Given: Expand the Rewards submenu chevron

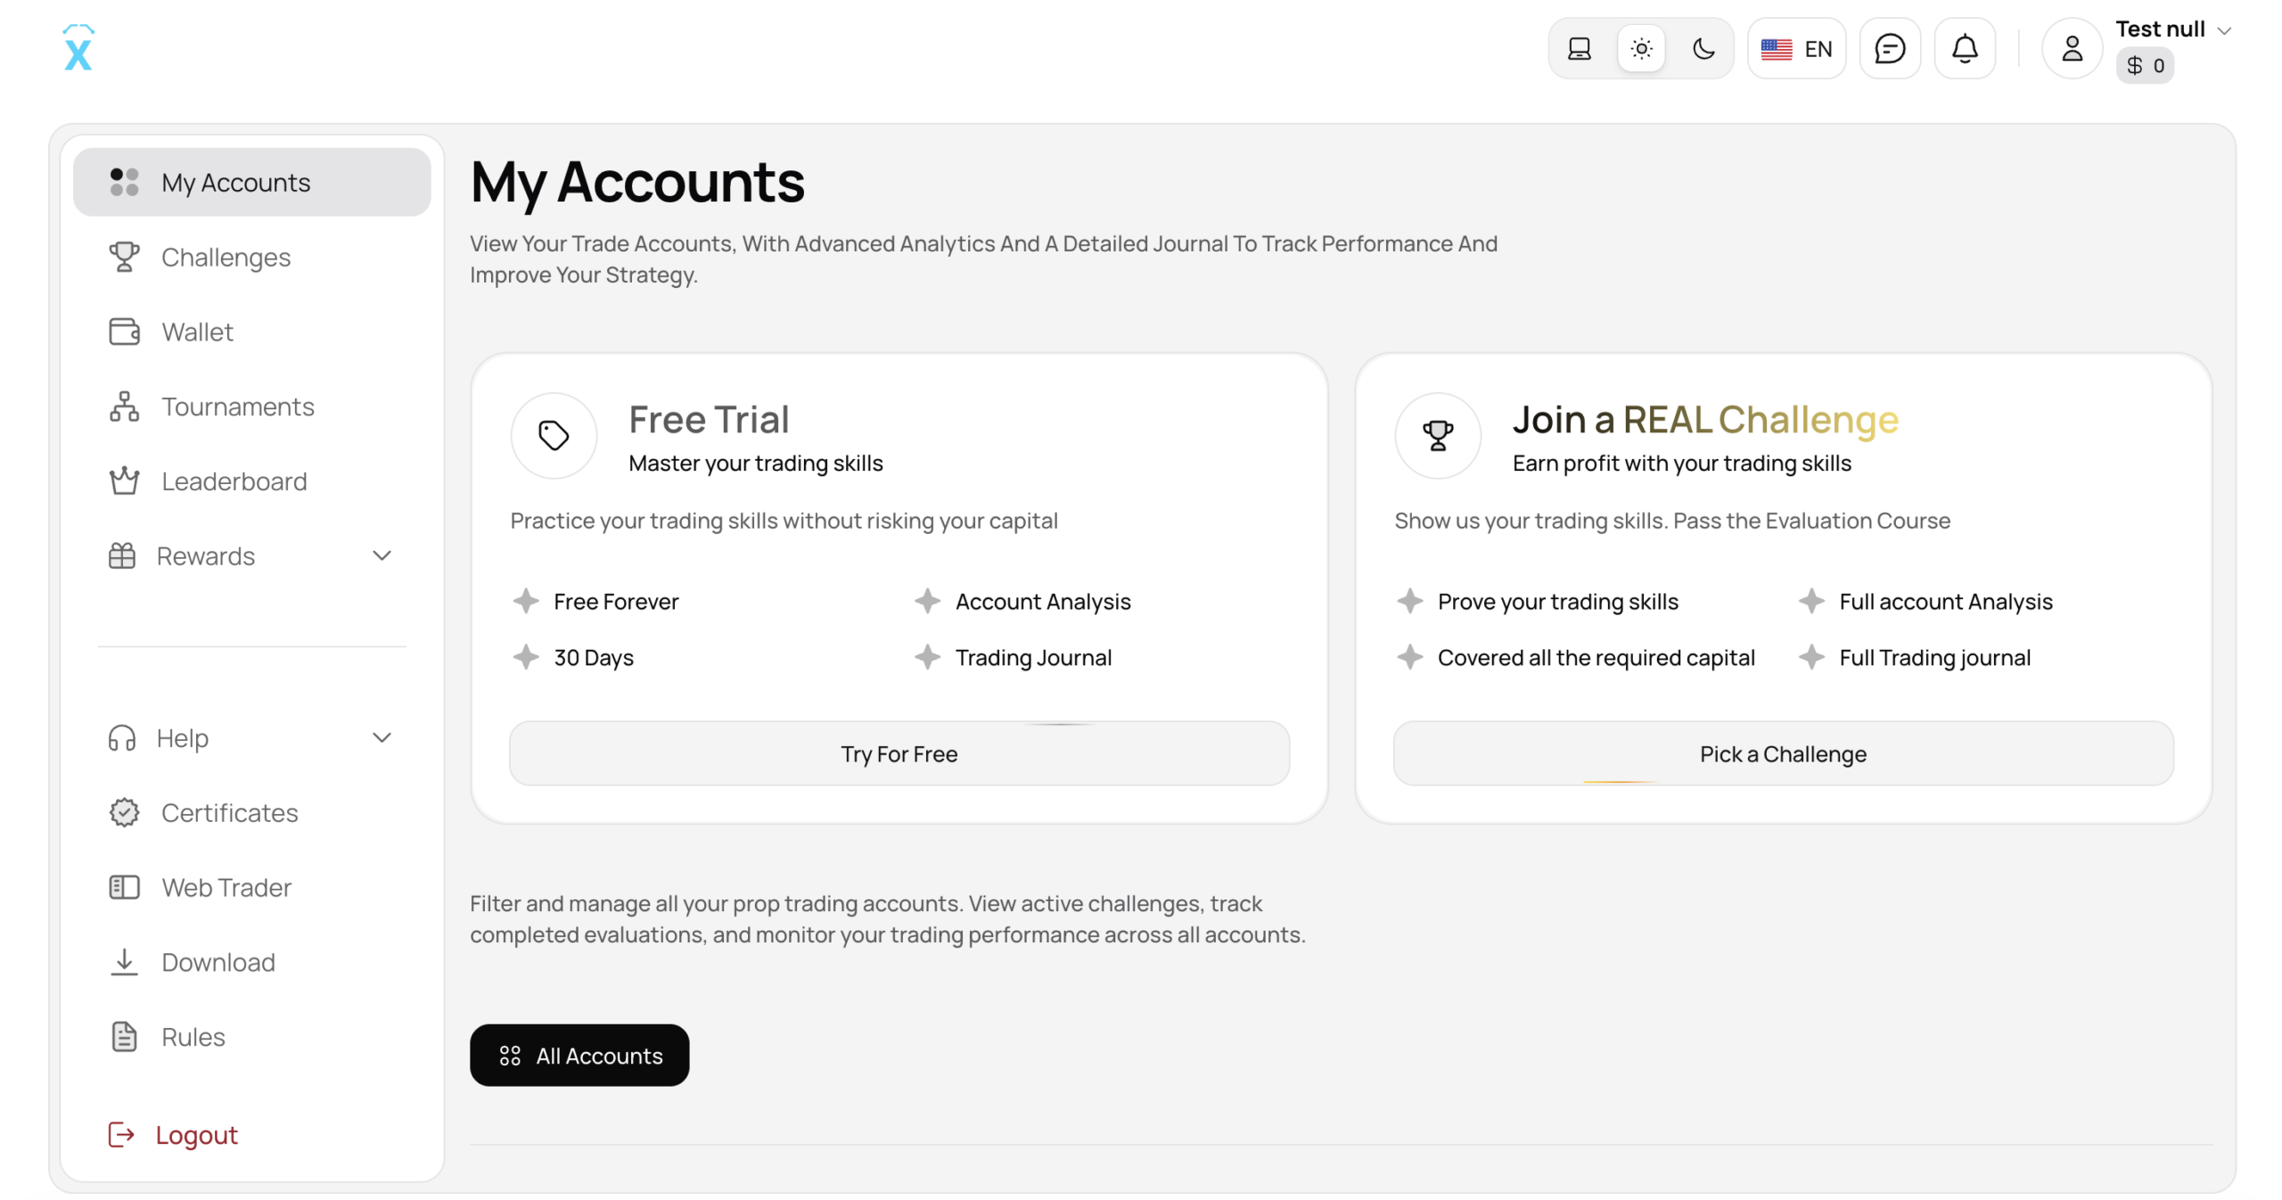Looking at the screenshot, I should 382,556.
